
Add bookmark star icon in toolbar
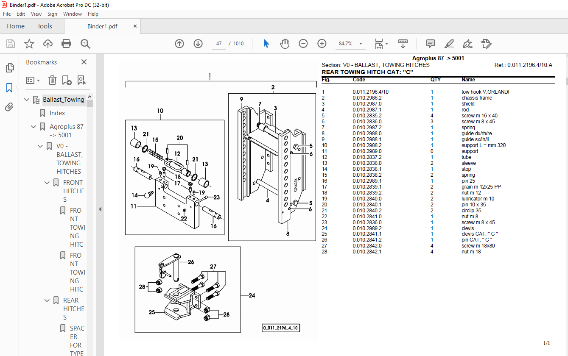[29, 44]
